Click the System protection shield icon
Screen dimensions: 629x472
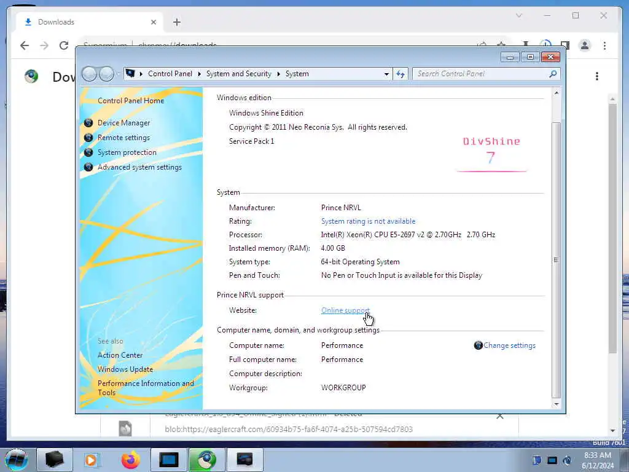(x=88, y=152)
